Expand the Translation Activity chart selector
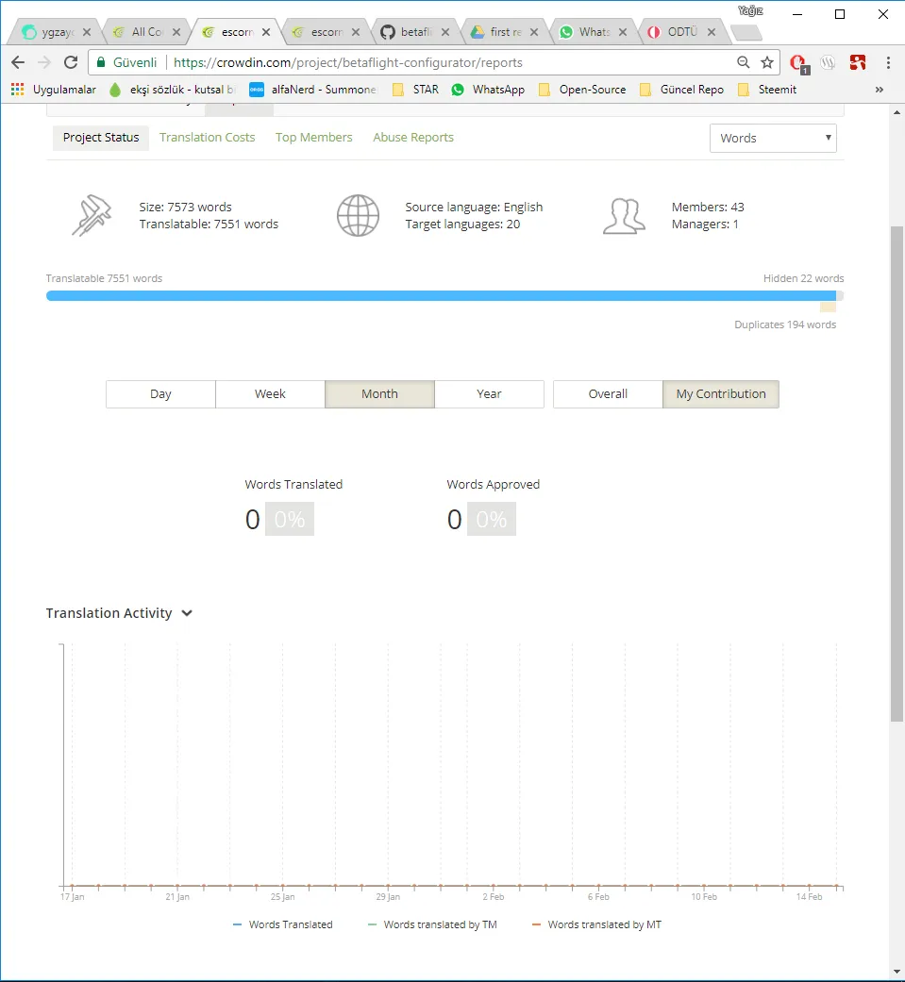This screenshot has width=905, height=982. (x=187, y=613)
